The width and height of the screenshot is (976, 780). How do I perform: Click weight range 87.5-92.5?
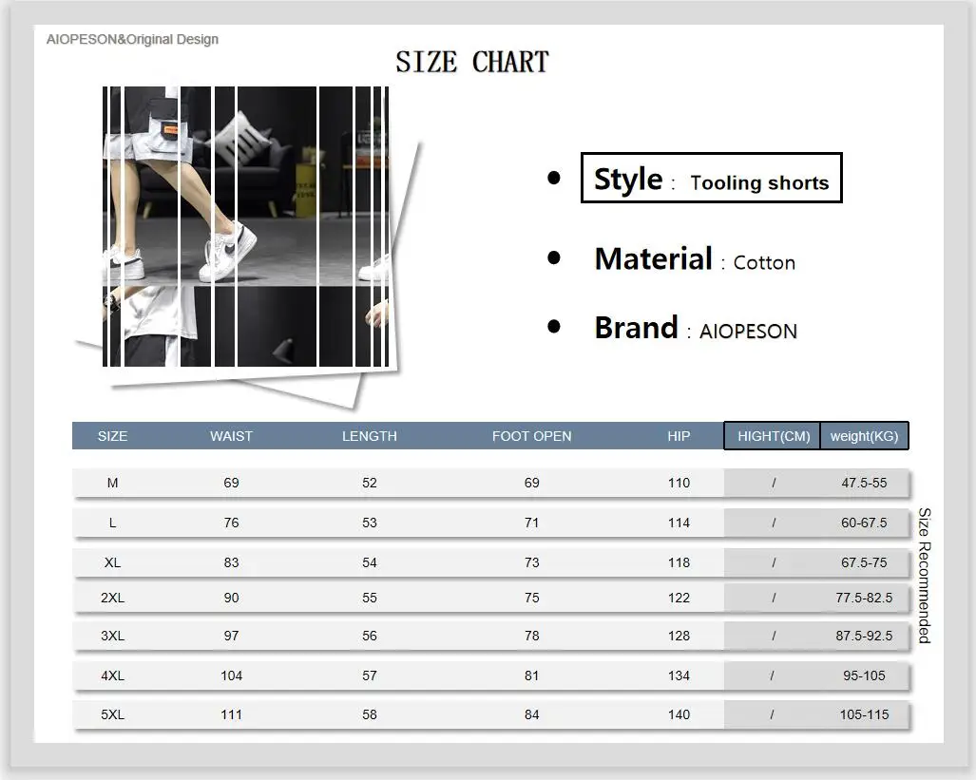[x=864, y=636]
